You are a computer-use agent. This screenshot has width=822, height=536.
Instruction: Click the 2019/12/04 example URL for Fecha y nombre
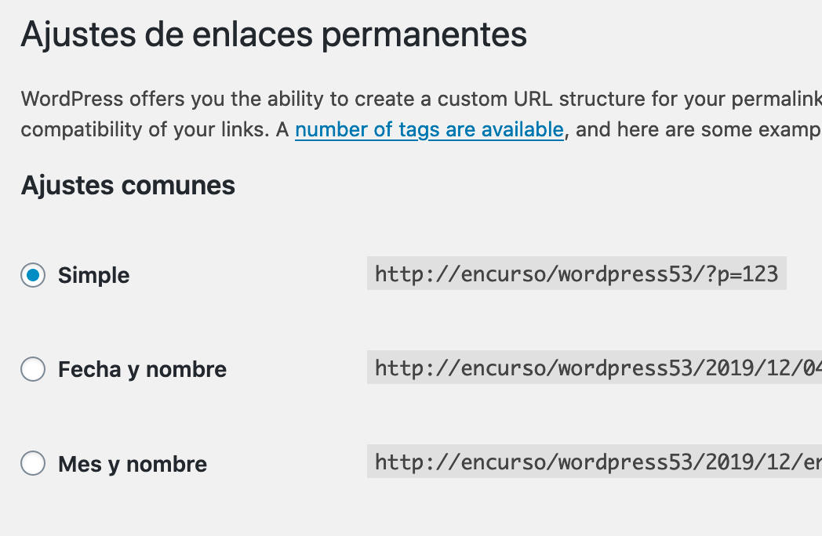(x=595, y=368)
